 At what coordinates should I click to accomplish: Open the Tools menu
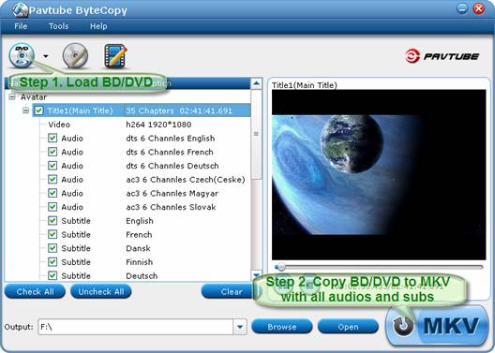[59, 26]
